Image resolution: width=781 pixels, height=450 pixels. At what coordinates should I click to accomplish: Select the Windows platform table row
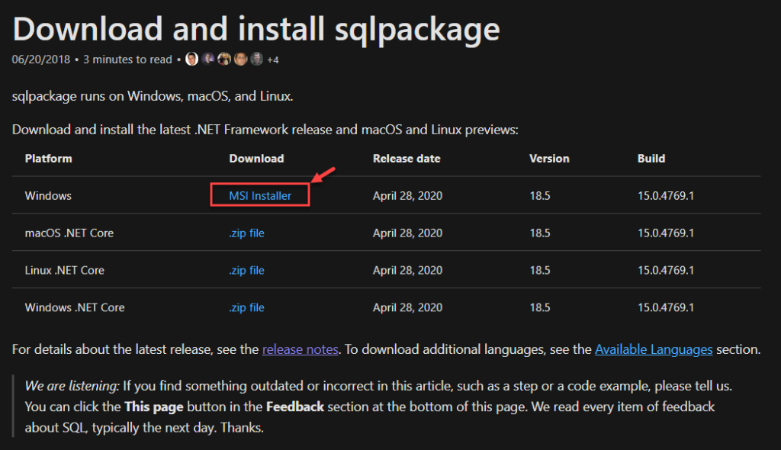[47, 195]
